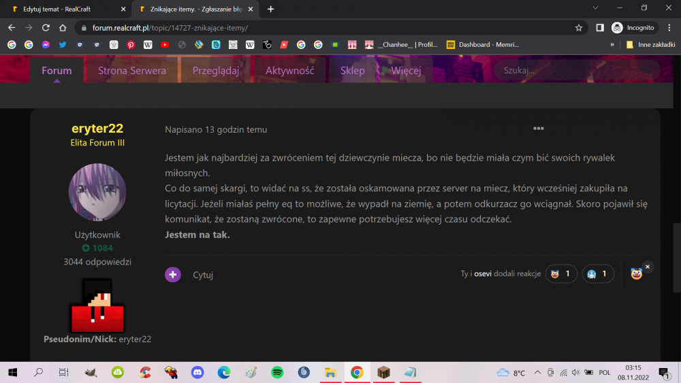The width and height of the screenshot is (681, 383).
Task: Open the Twitter bookmark
Action: point(63,45)
